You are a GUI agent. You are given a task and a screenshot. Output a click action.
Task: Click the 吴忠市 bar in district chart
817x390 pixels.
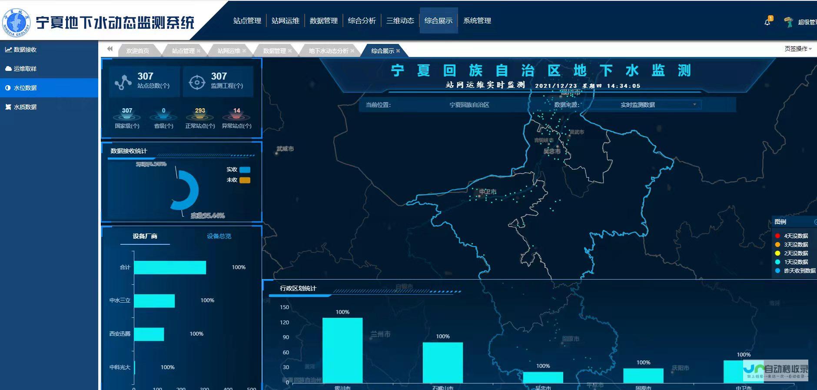coord(543,377)
